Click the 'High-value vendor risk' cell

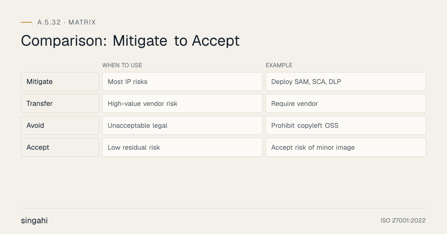tap(182, 104)
